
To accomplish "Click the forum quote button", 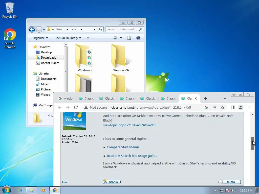I will 230,182.
